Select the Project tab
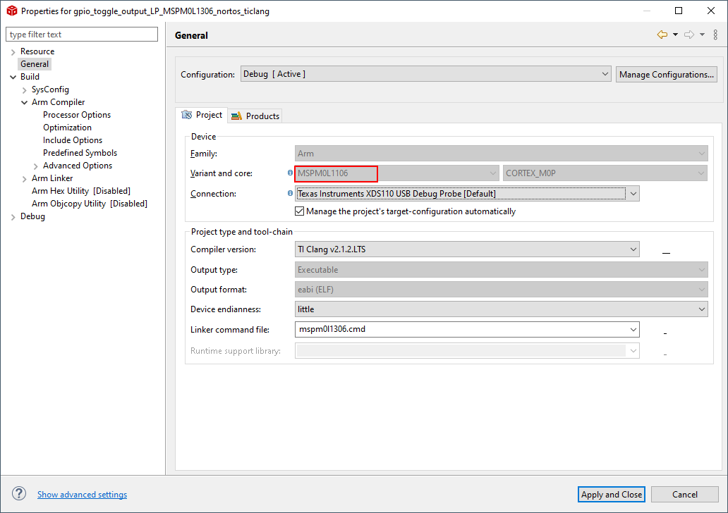The height and width of the screenshot is (513, 728). tap(202, 115)
